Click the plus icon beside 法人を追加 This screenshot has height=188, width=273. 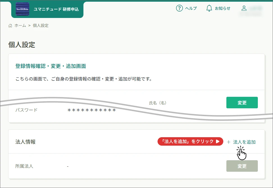(229, 142)
